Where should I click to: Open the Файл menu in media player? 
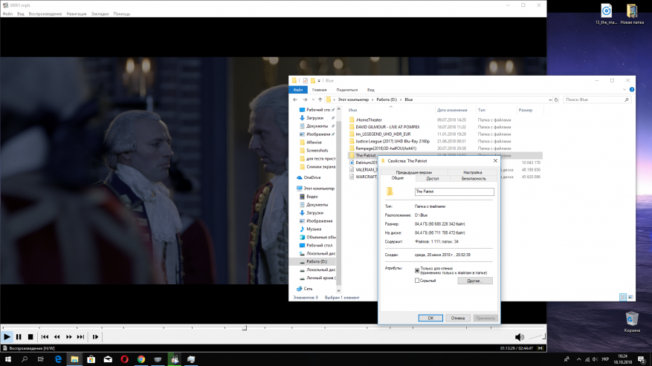point(7,13)
